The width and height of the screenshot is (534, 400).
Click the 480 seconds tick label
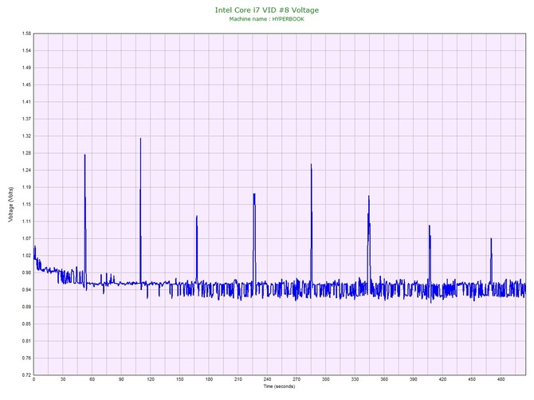501,379
